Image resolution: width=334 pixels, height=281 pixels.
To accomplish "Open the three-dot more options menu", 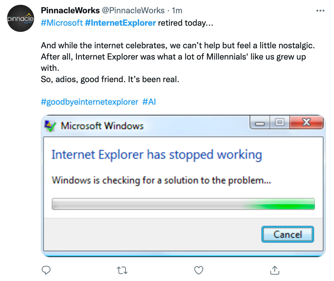I will click(x=320, y=11).
